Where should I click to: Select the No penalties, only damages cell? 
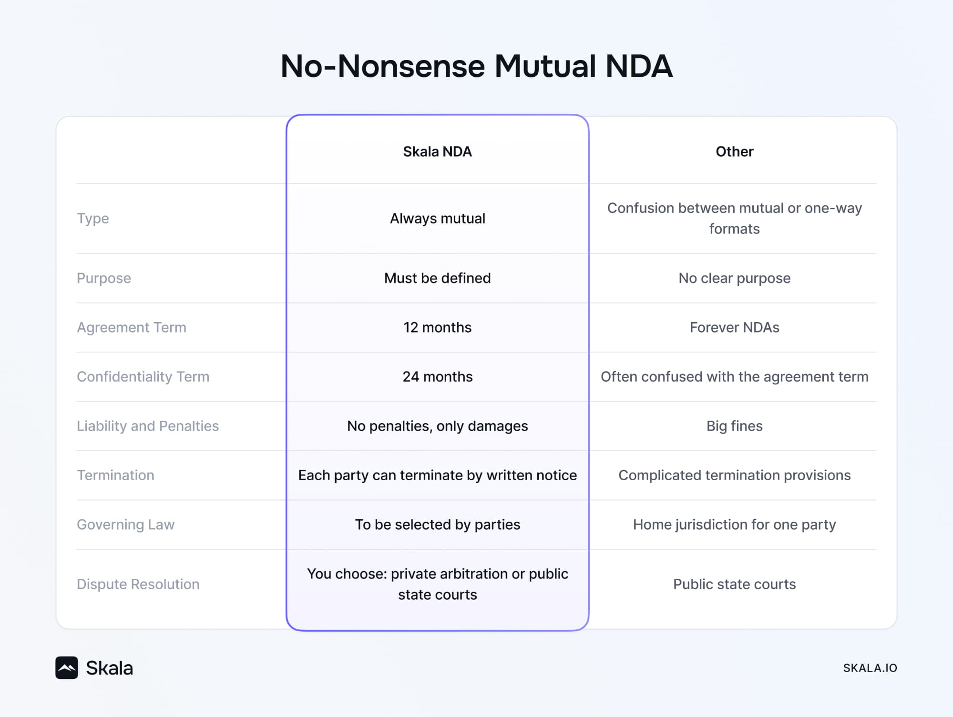point(437,426)
